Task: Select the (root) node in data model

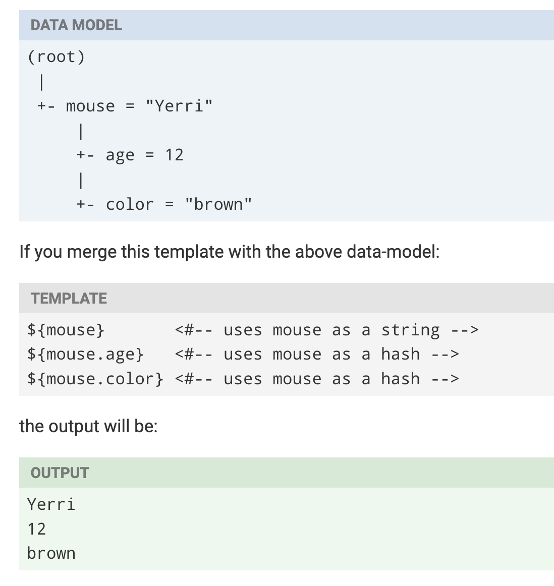Action: tap(56, 57)
